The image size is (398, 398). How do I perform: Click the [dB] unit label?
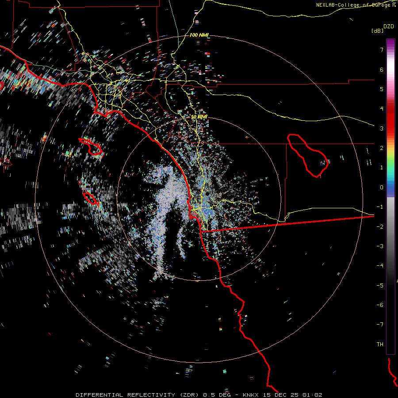coord(377,31)
